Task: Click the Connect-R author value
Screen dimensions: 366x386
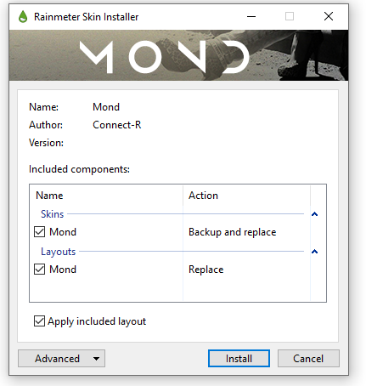Action: tap(117, 125)
